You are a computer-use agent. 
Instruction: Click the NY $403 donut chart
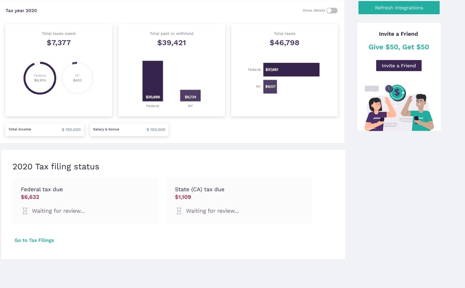(x=77, y=78)
